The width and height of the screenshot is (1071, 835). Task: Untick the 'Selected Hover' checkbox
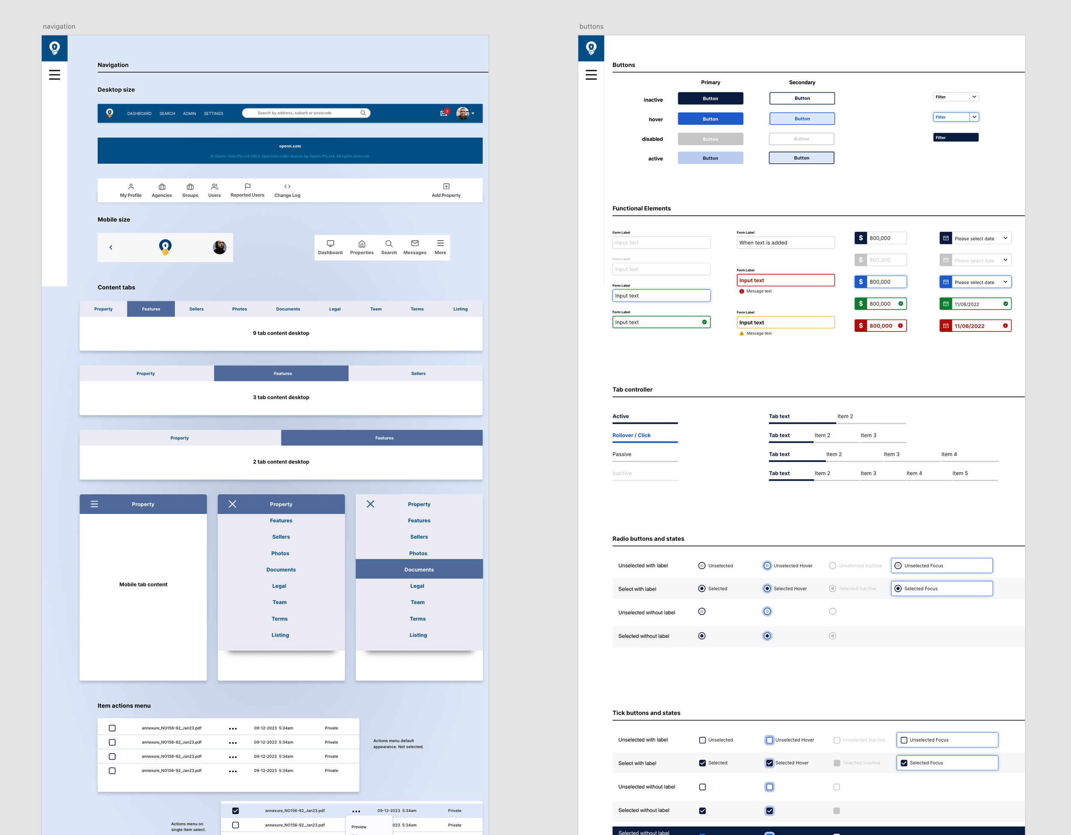[x=769, y=763]
